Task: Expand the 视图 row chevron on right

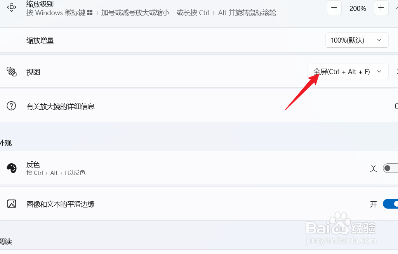Action: (397, 71)
